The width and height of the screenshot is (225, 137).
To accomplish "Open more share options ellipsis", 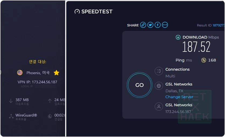I will (x=165, y=25).
